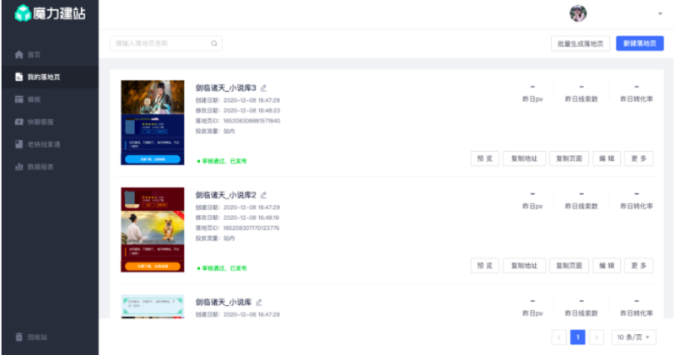Click the 魔力建站 cube logo
The image size is (675, 355).
(x=23, y=13)
